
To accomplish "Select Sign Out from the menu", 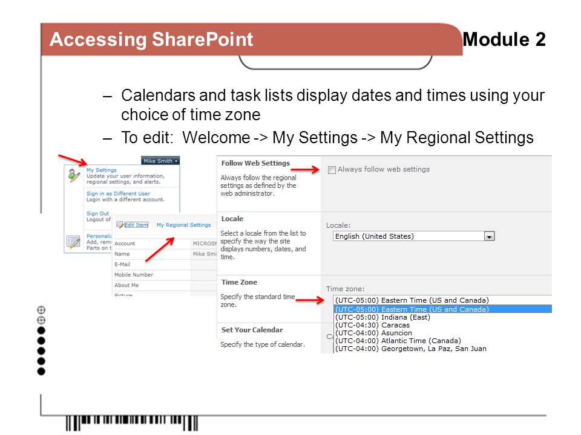I will pyautogui.click(x=98, y=213).
